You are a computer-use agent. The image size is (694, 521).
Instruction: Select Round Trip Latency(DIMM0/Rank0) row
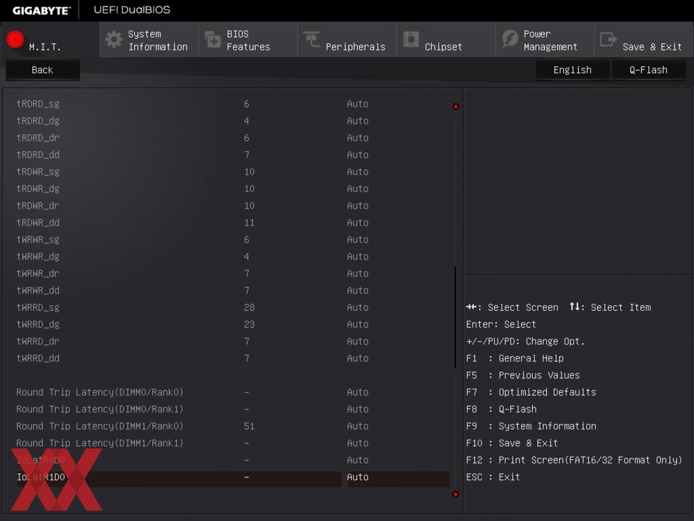click(x=100, y=392)
